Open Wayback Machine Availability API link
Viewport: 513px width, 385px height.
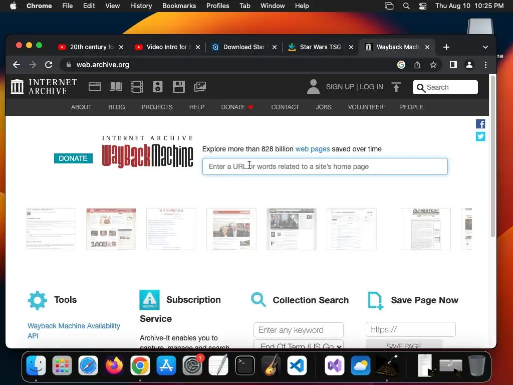click(x=74, y=331)
